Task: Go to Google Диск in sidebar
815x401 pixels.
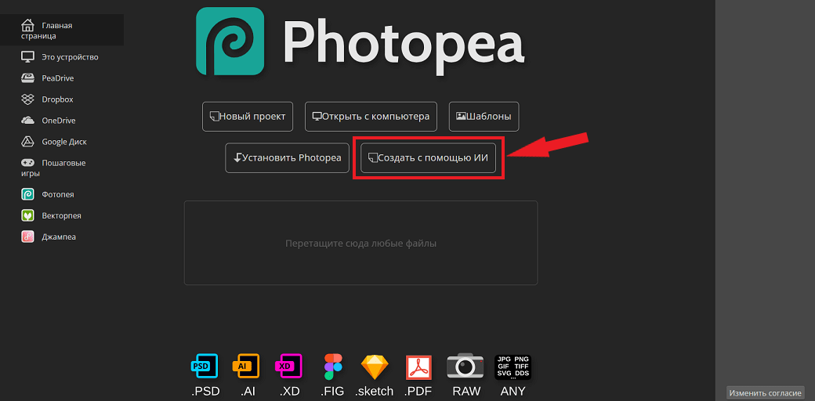Action: click(63, 142)
